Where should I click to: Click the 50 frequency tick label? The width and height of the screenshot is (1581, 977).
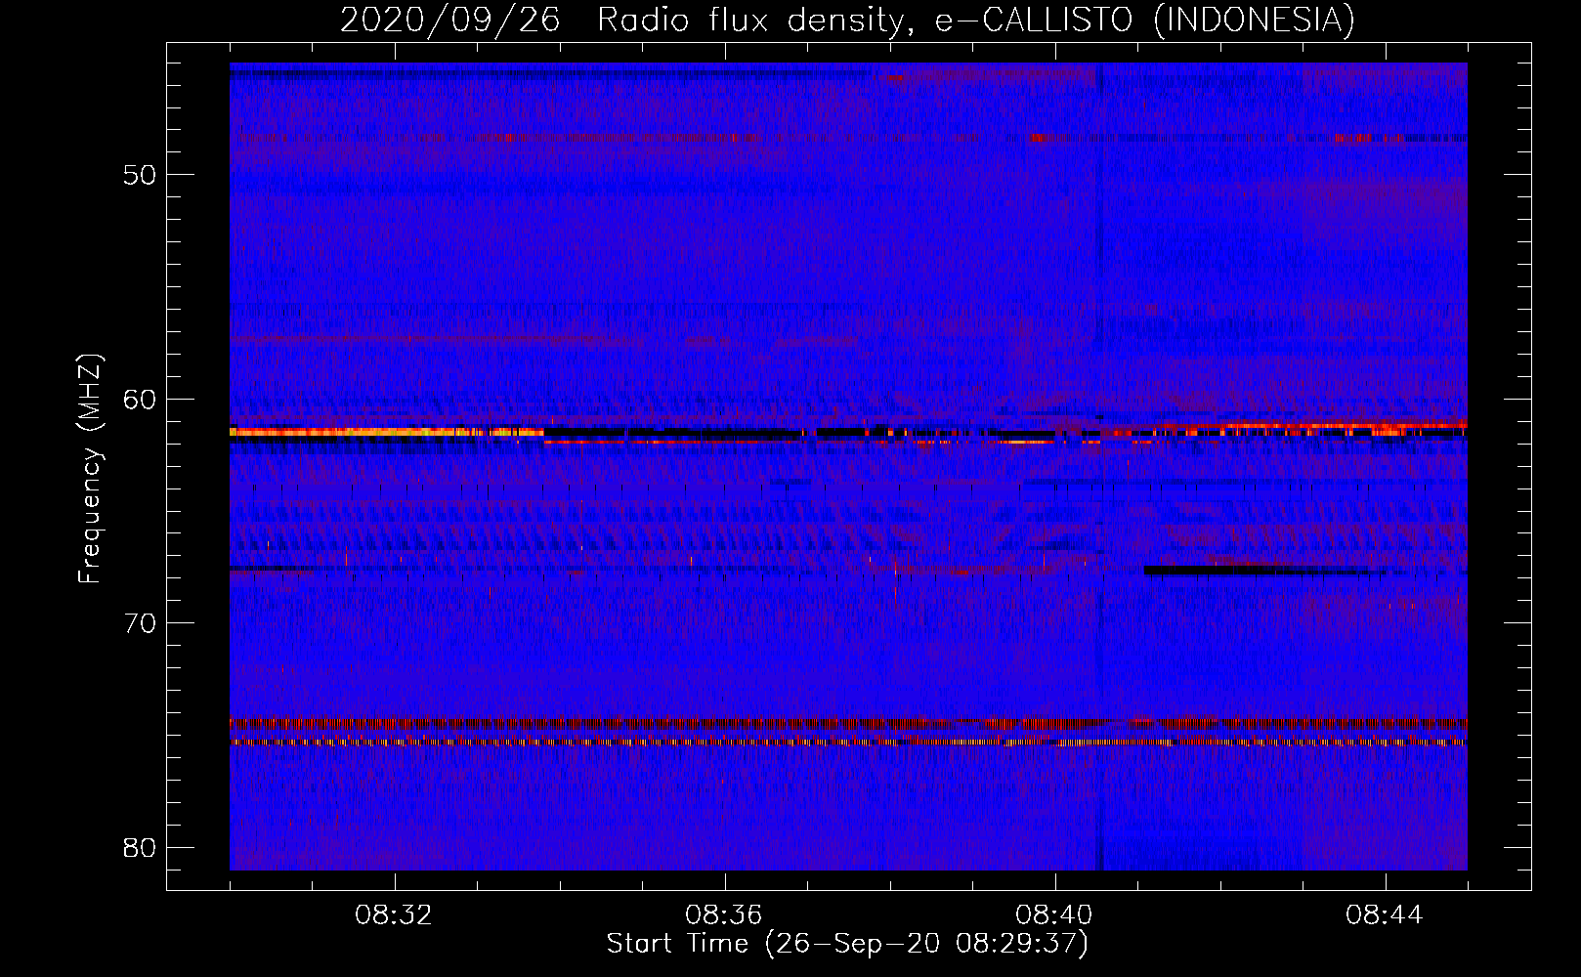coord(140,175)
